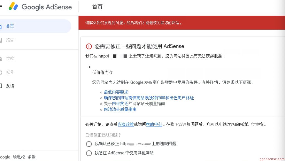Open the 帮助中心 link

click(x=154, y=124)
